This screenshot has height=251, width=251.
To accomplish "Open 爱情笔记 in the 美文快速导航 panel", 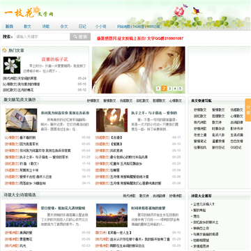I will point(200,141).
